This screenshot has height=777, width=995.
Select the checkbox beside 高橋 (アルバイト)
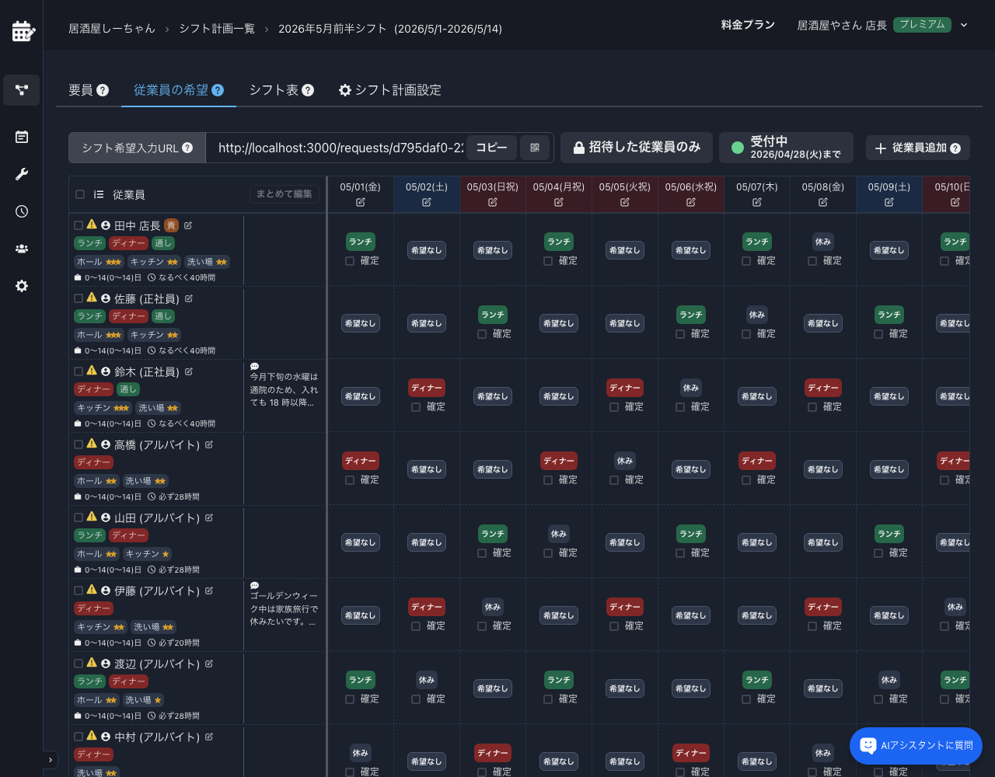[x=80, y=444]
